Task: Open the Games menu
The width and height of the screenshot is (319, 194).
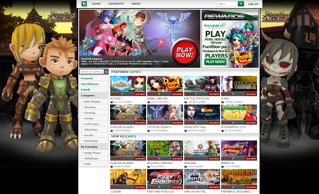Action: tap(96, 4)
